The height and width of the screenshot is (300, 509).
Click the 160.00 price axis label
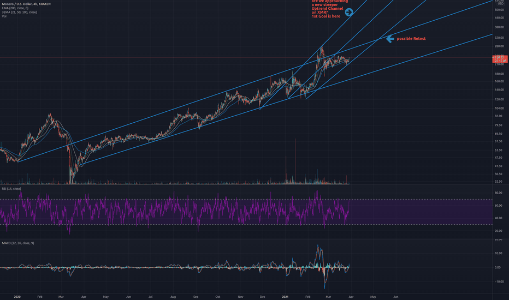pyautogui.click(x=499, y=81)
